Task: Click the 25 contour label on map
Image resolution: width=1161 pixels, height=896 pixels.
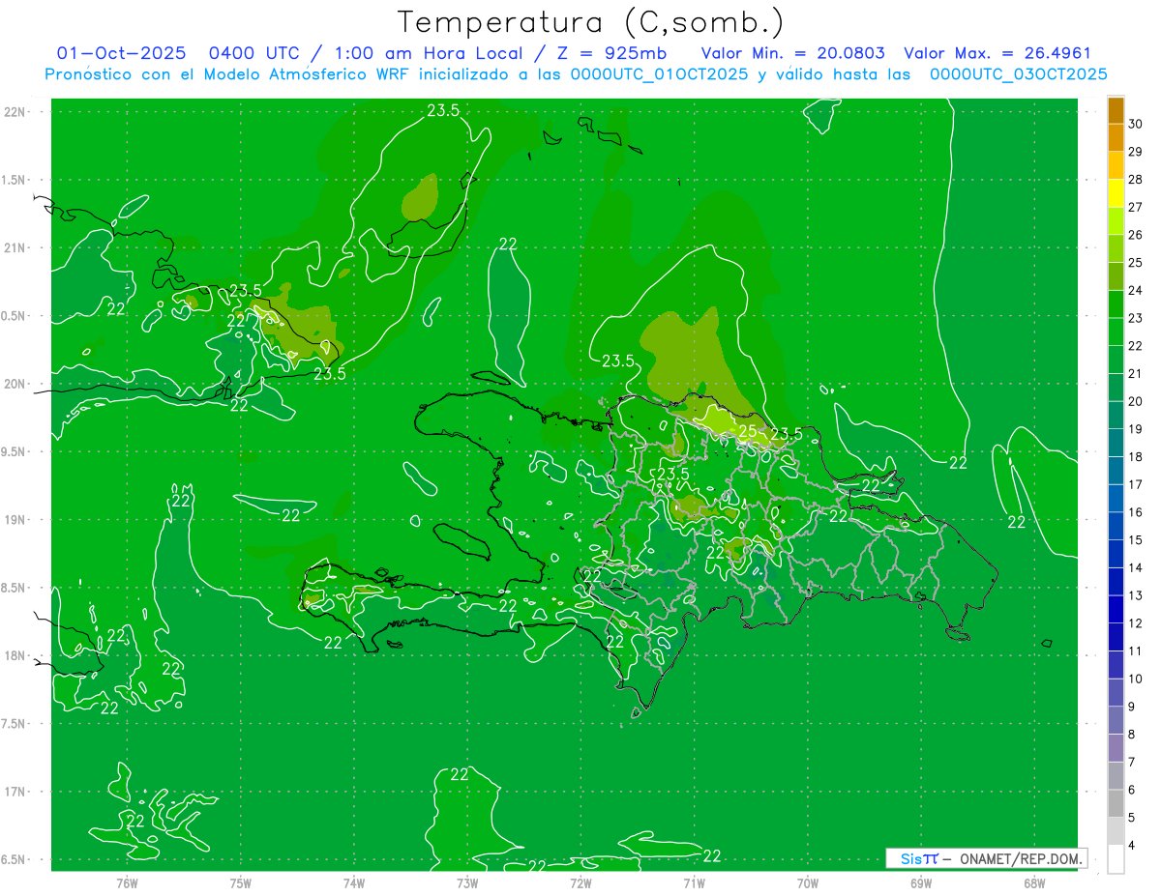Action: click(x=747, y=431)
